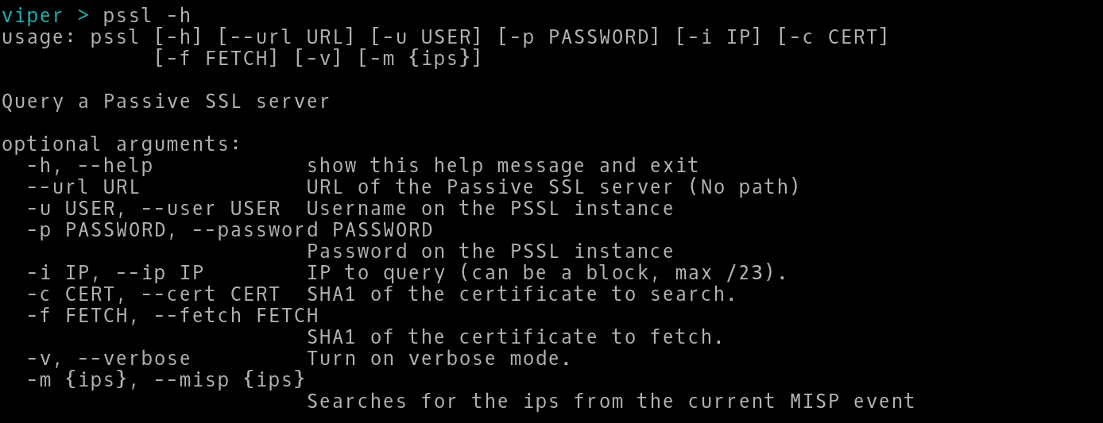Click the '-m {ips}, --misp {ips}' option
The image size is (1103, 423).
165,380
